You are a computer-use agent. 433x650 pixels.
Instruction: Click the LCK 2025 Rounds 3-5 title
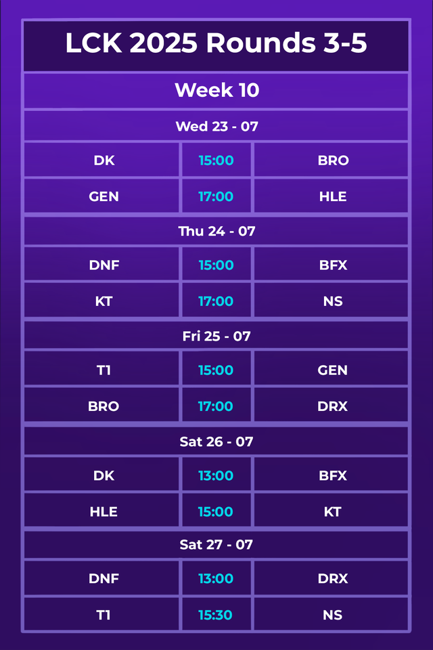[x=216, y=44]
